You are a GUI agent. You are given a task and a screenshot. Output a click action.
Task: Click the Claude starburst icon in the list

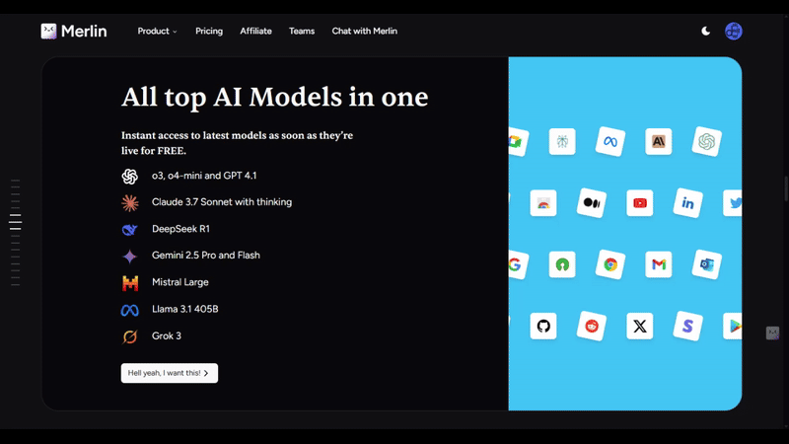[130, 203]
